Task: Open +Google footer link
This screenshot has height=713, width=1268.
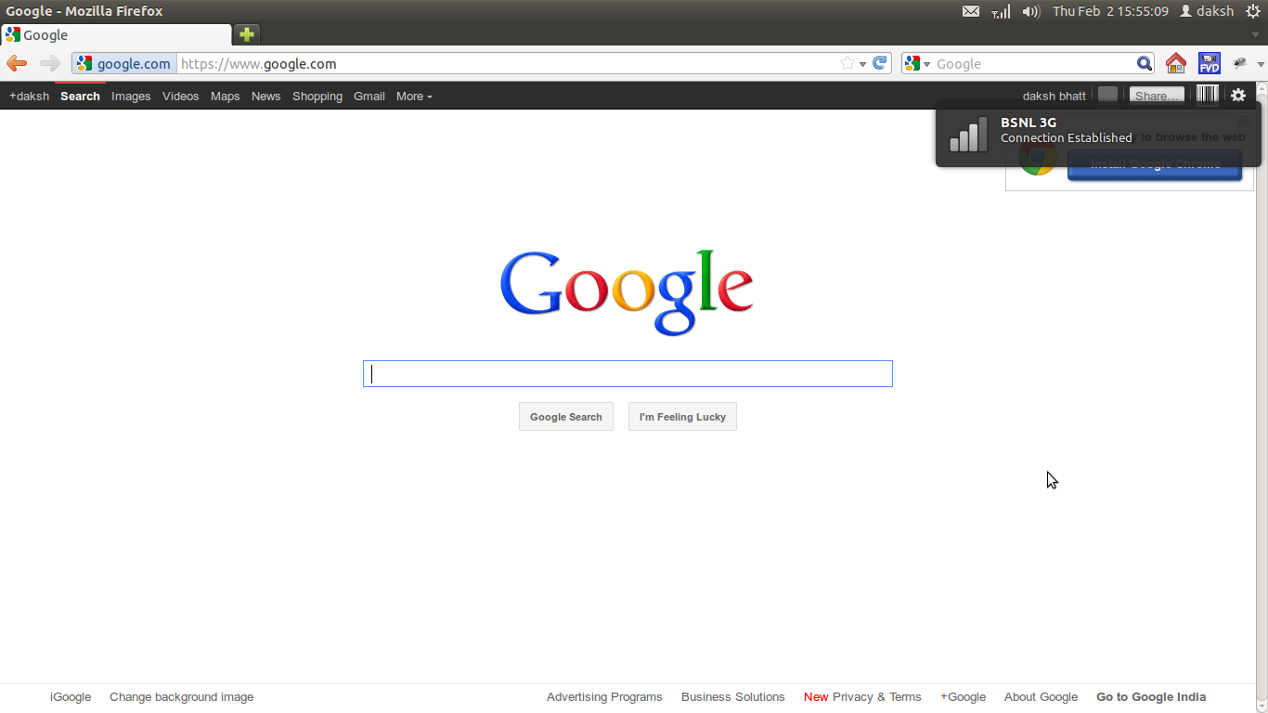Action: (963, 696)
